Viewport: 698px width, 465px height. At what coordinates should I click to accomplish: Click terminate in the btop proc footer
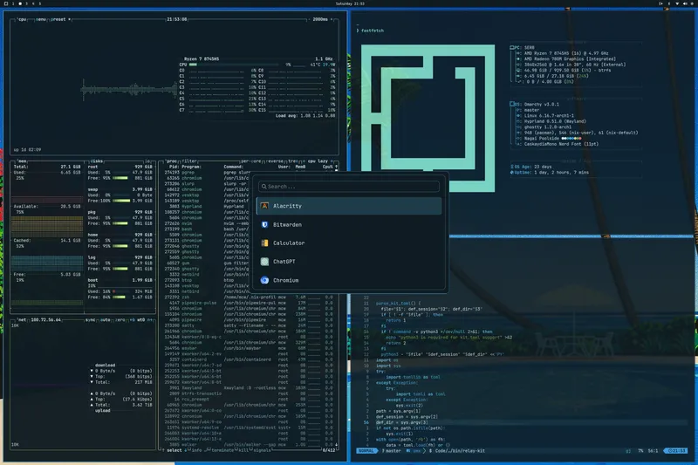point(222,450)
